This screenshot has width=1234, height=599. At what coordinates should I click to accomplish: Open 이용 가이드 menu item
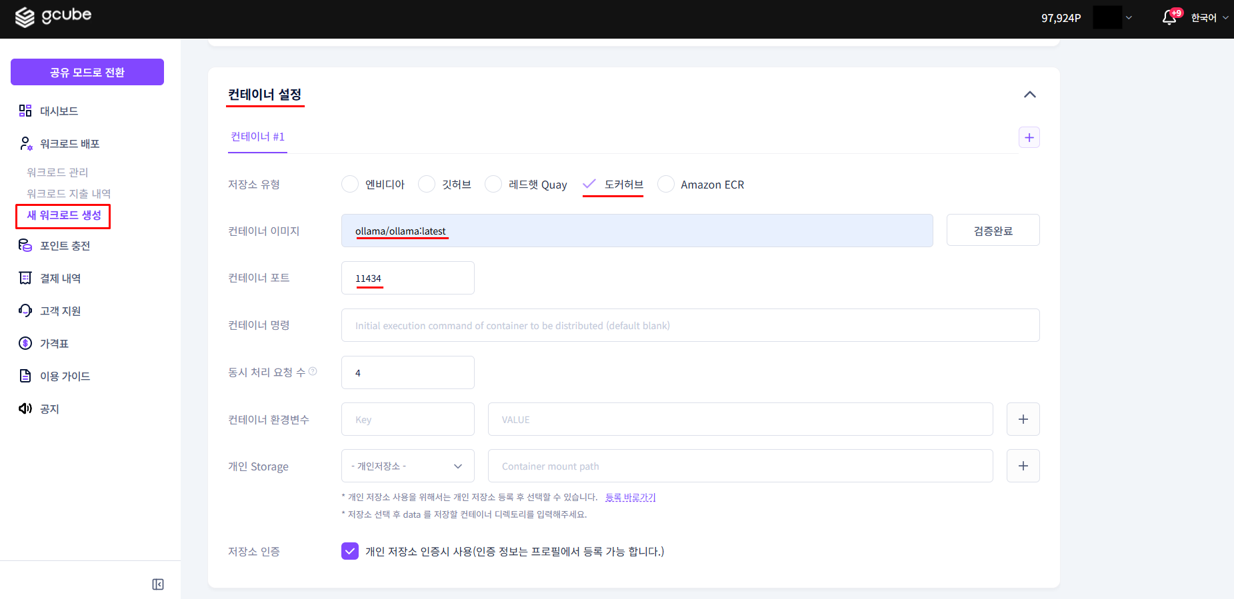click(x=65, y=376)
